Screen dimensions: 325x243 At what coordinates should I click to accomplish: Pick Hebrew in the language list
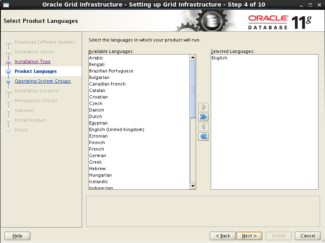coord(139,169)
